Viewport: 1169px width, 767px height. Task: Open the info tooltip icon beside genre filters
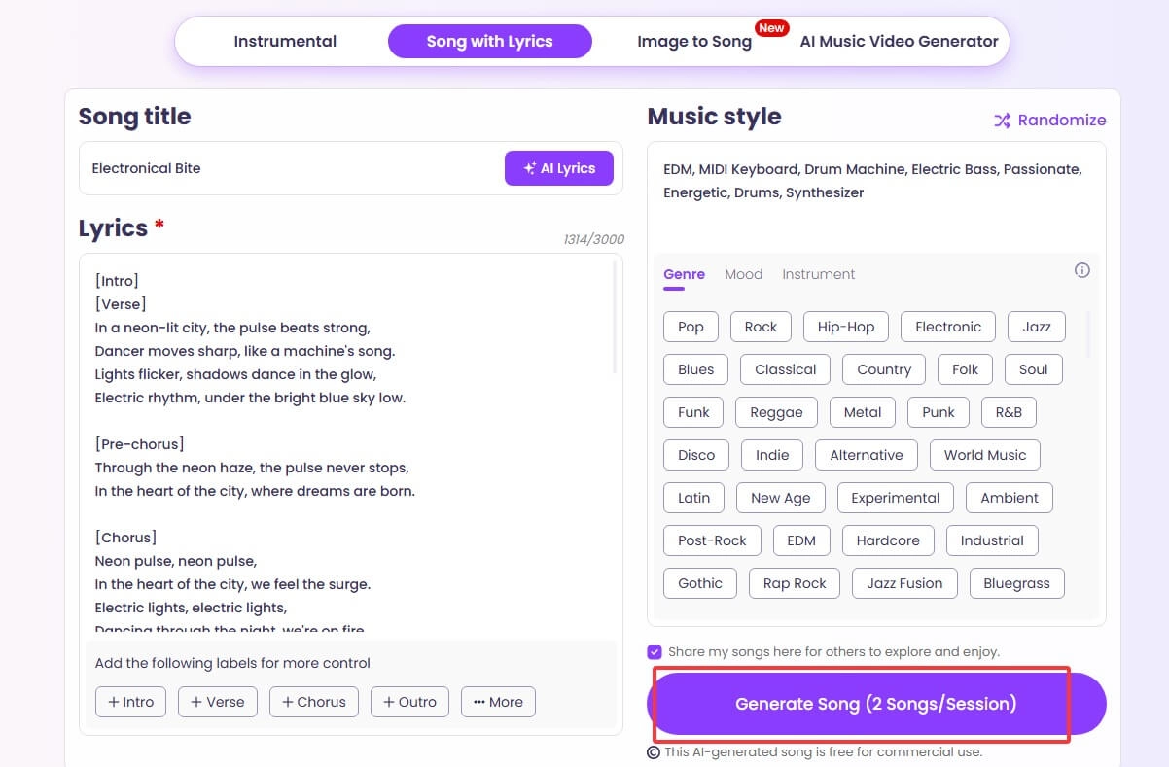[1081, 270]
